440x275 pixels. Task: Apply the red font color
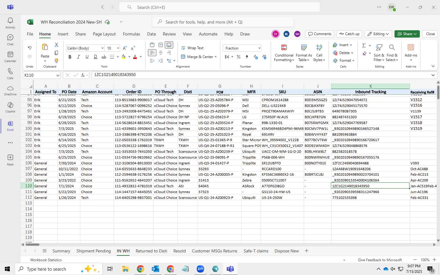point(135,57)
